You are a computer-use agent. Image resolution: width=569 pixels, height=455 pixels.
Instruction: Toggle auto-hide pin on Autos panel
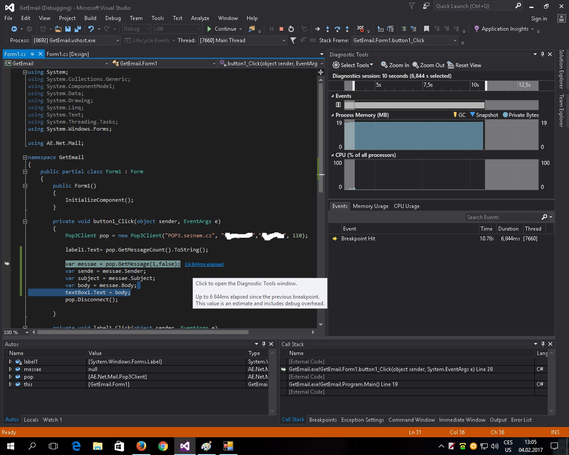264,344
